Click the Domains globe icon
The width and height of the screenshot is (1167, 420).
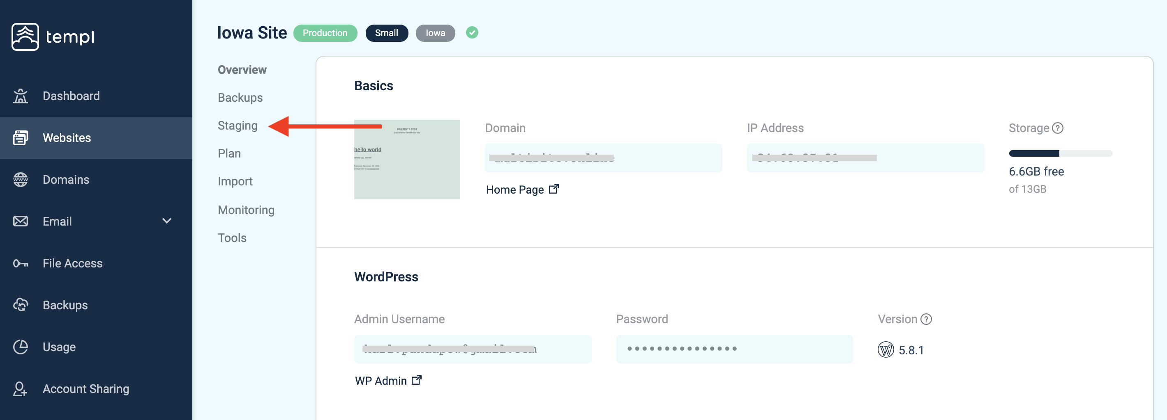(21, 180)
